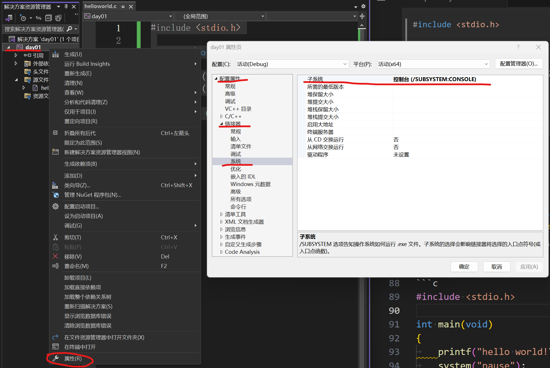Select 重新生成(E) menu entry
Viewport: 550px width, 368px height.
pos(125,73)
